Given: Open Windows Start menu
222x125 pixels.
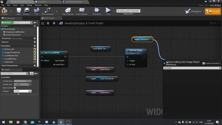Looking at the screenshot, I should (3, 122).
